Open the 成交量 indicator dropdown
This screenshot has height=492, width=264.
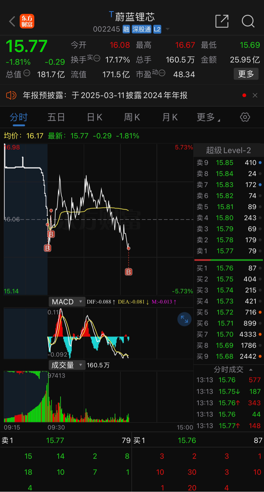pos(67,365)
